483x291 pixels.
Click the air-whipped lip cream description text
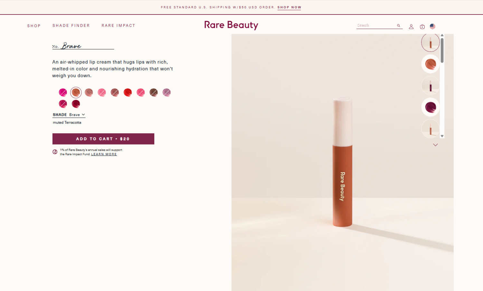pos(113,69)
